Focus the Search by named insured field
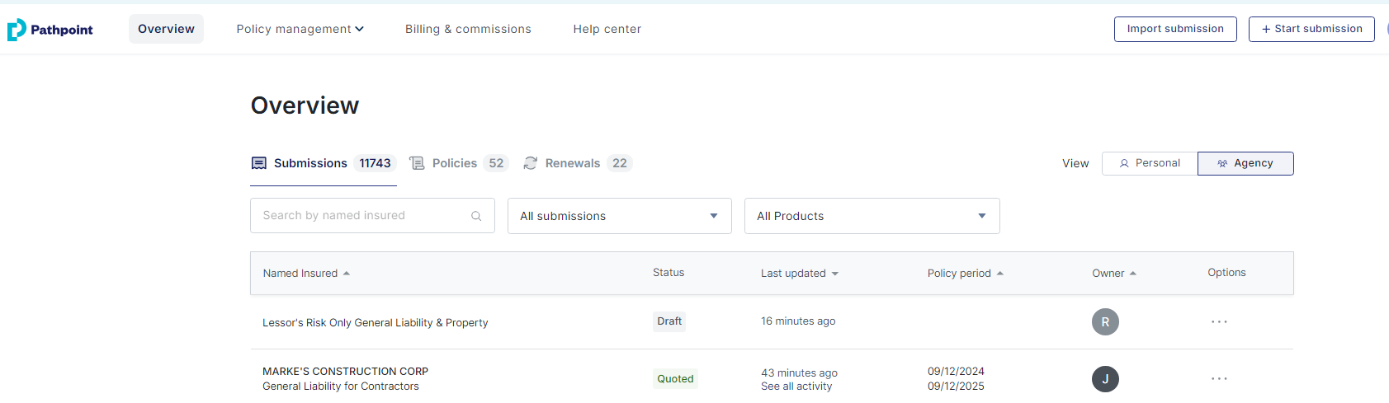This screenshot has width=1389, height=403. (363, 216)
